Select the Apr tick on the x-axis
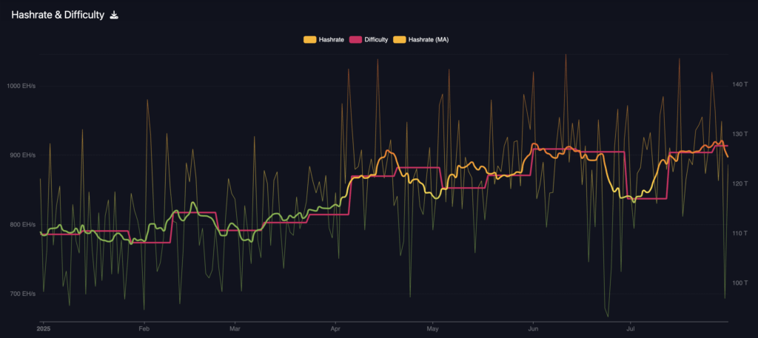The width and height of the screenshot is (758, 338). tap(335, 328)
